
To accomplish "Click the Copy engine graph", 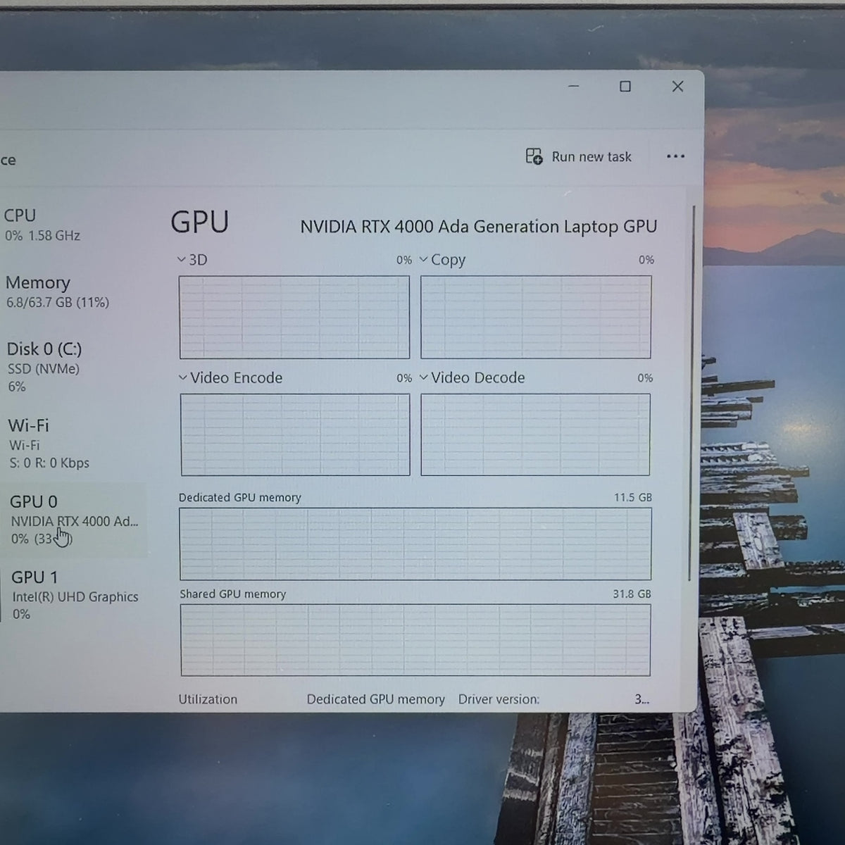I will 536,317.
